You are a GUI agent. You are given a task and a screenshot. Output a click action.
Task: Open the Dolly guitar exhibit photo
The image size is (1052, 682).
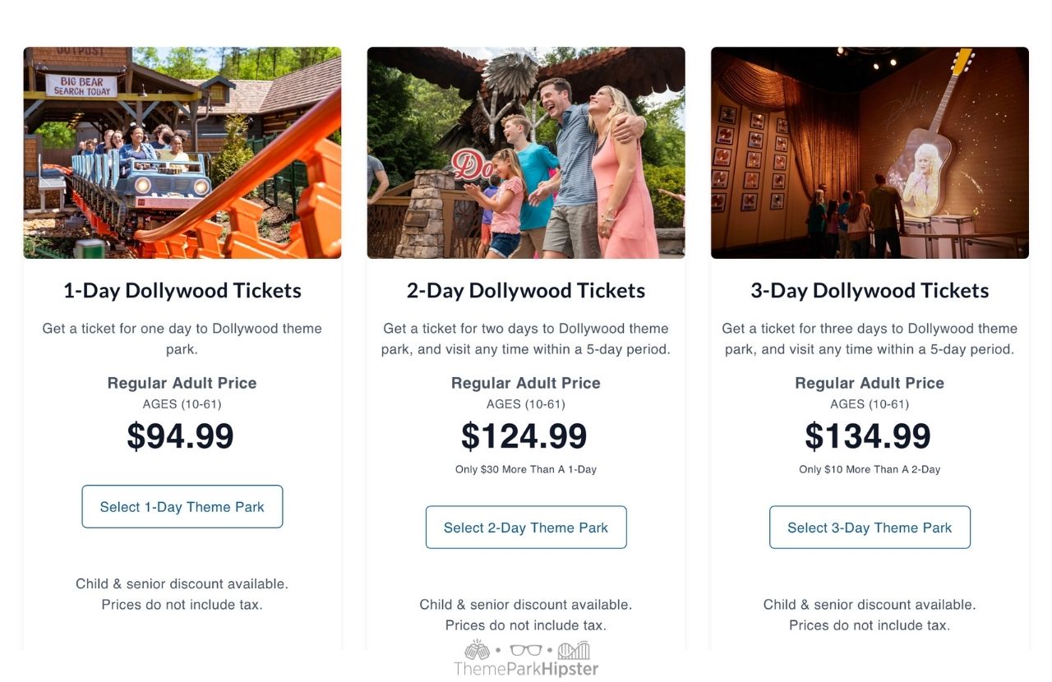click(870, 153)
